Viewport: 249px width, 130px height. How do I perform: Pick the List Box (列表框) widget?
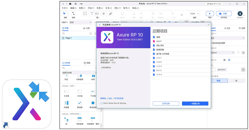pyautogui.click(x=66, y=105)
